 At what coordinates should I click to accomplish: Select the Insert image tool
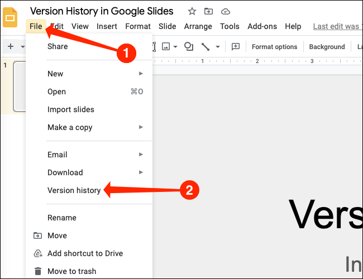pyautogui.click(x=166, y=46)
